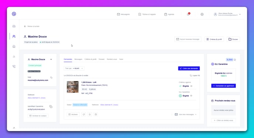Open the settings gear icon
This screenshot has height=138, width=254.
[x=202, y=14]
